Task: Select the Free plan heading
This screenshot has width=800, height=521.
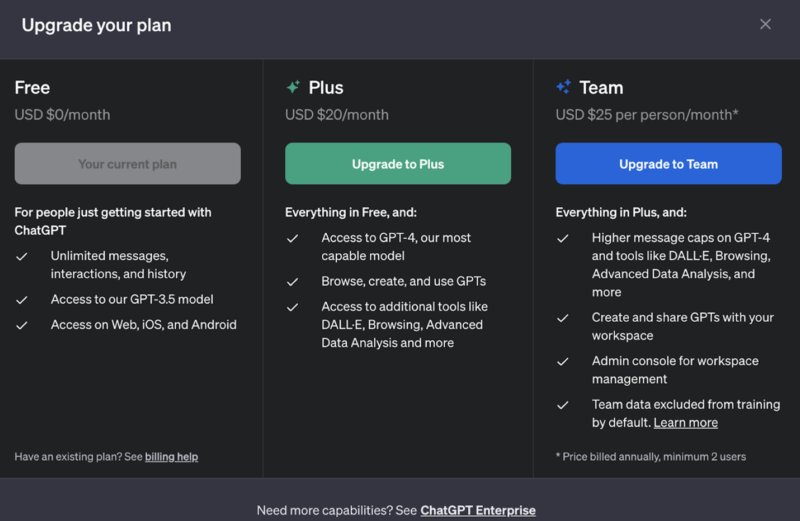Action: [32, 88]
